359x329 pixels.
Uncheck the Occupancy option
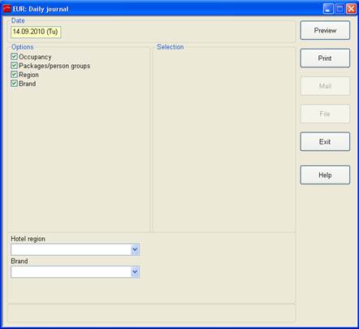(x=14, y=57)
